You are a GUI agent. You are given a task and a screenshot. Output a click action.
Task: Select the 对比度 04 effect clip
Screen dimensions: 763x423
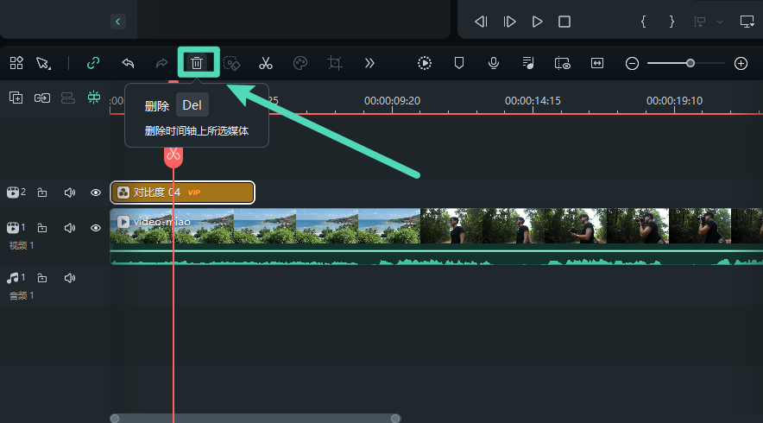click(182, 193)
